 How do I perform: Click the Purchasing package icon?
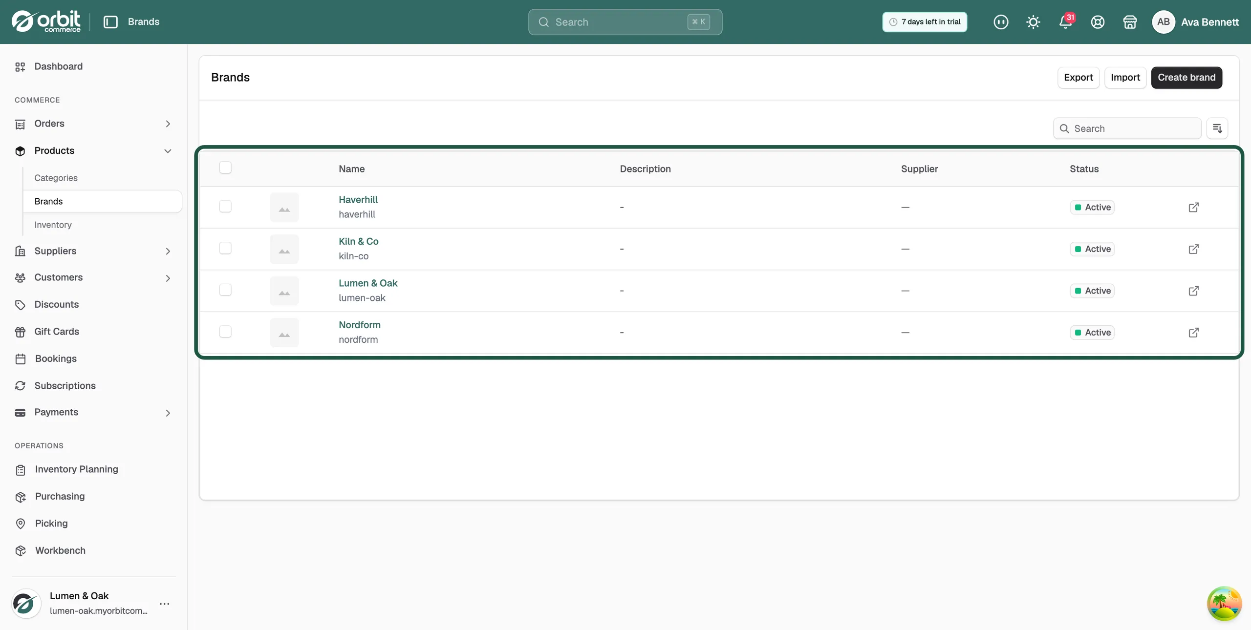[21, 497]
